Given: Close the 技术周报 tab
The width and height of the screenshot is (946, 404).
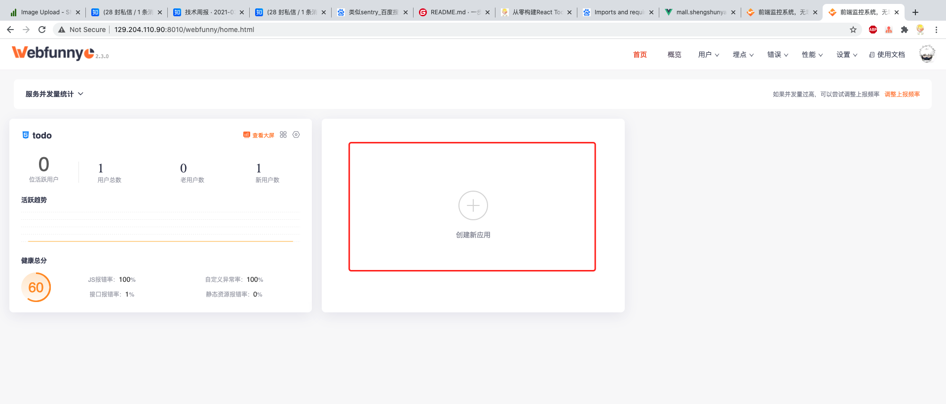Looking at the screenshot, I should (x=242, y=12).
